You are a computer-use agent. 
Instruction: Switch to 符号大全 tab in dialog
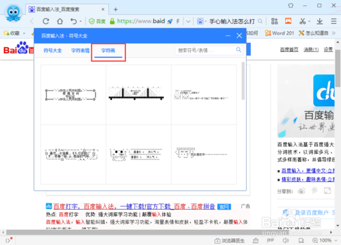(x=53, y=50)
